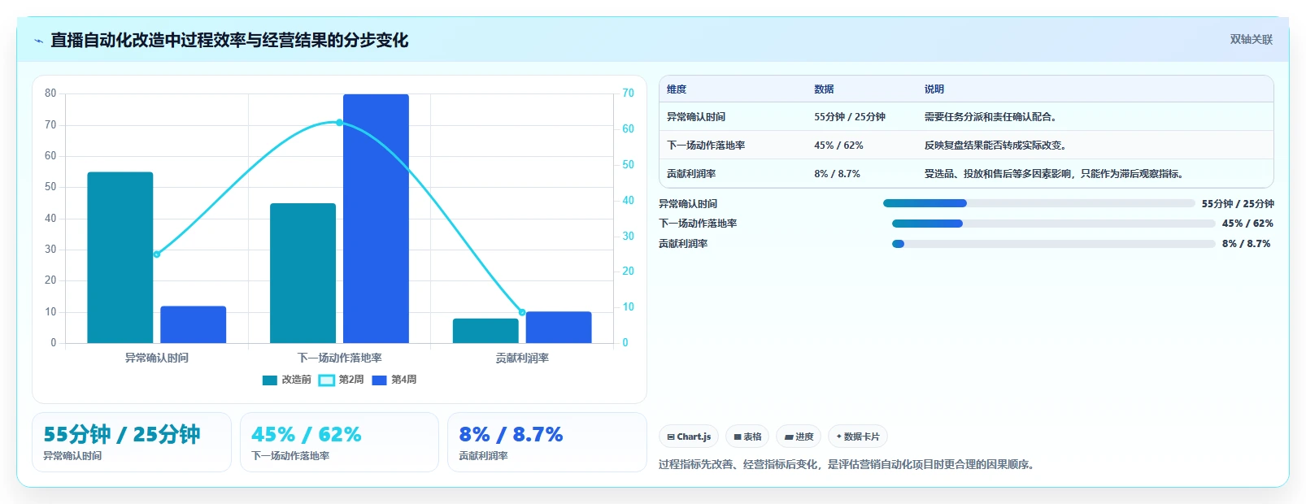Screen dimensions: 1306x504
Task: Toggle the 第4周 legend swatch
Action: [379, 380]
